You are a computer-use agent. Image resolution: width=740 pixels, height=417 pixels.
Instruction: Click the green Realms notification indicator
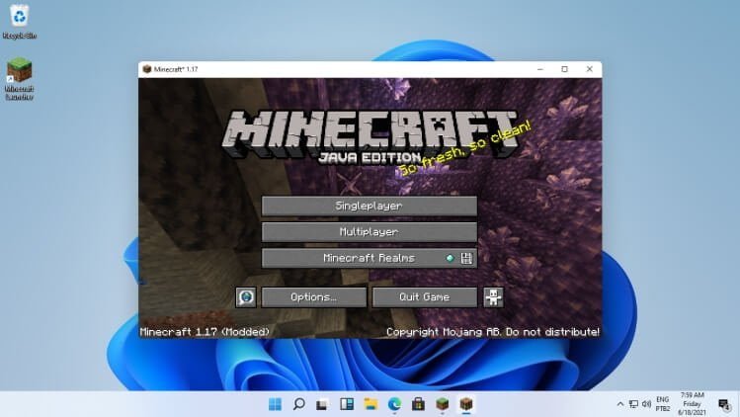pos(450,258)
